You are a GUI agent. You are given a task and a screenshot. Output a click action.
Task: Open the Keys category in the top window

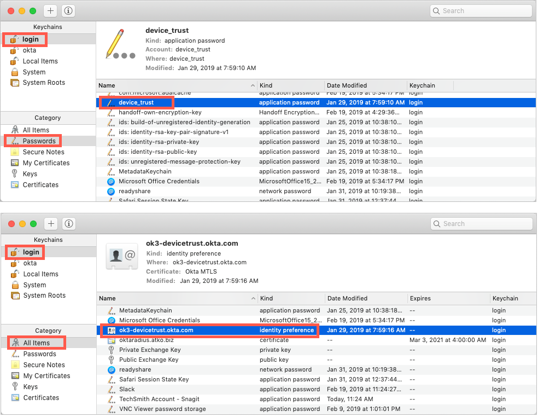coord(30,174)
